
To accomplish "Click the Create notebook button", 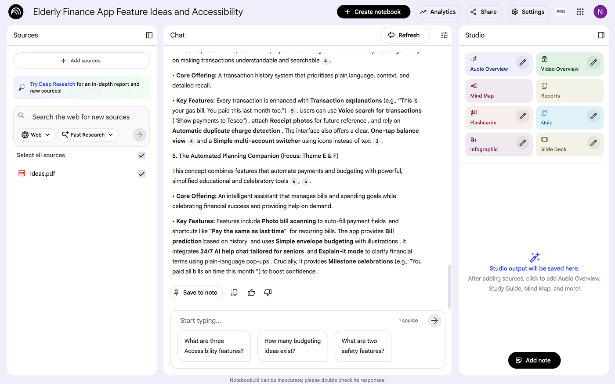I will pyautogui.click(x=373, y=12).
